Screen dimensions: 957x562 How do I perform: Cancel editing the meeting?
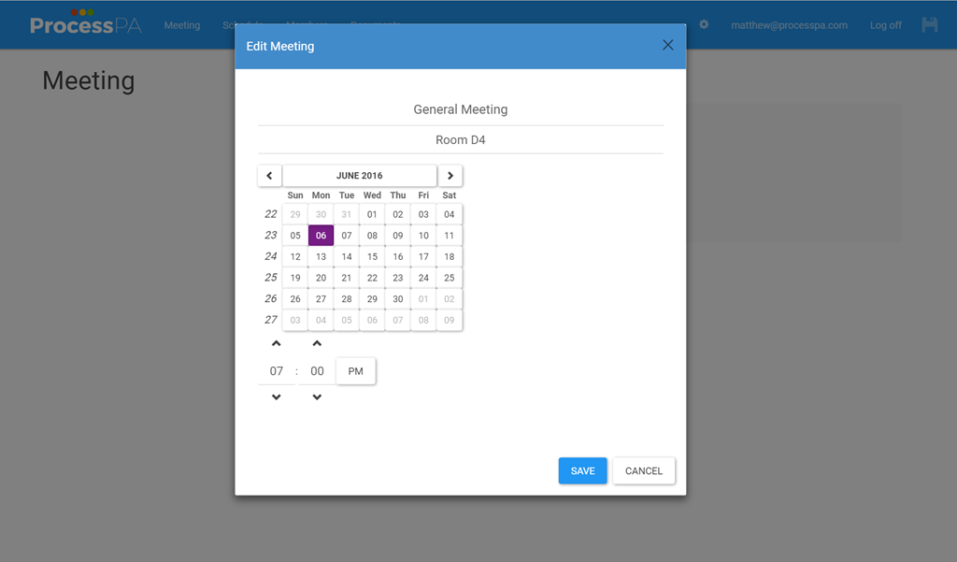pyautogui.click(x=643, y=471)
